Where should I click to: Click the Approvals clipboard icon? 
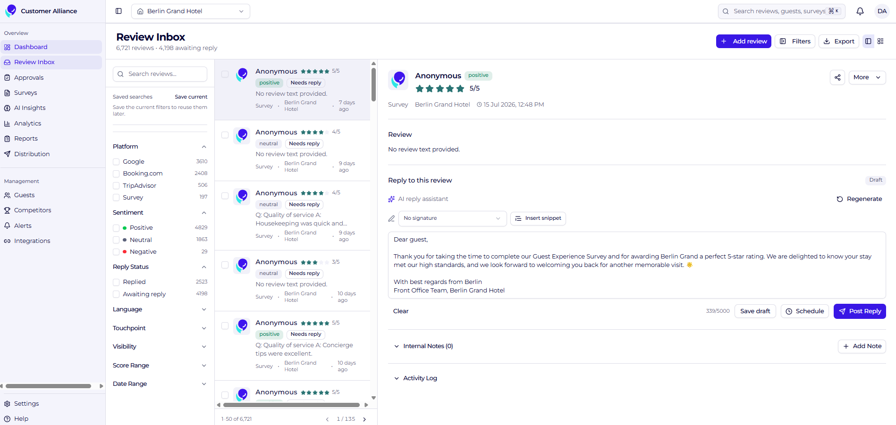(x=7, y=78)
